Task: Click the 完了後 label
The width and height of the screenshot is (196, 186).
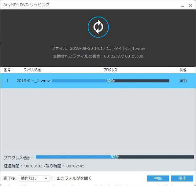Action: 10,178
